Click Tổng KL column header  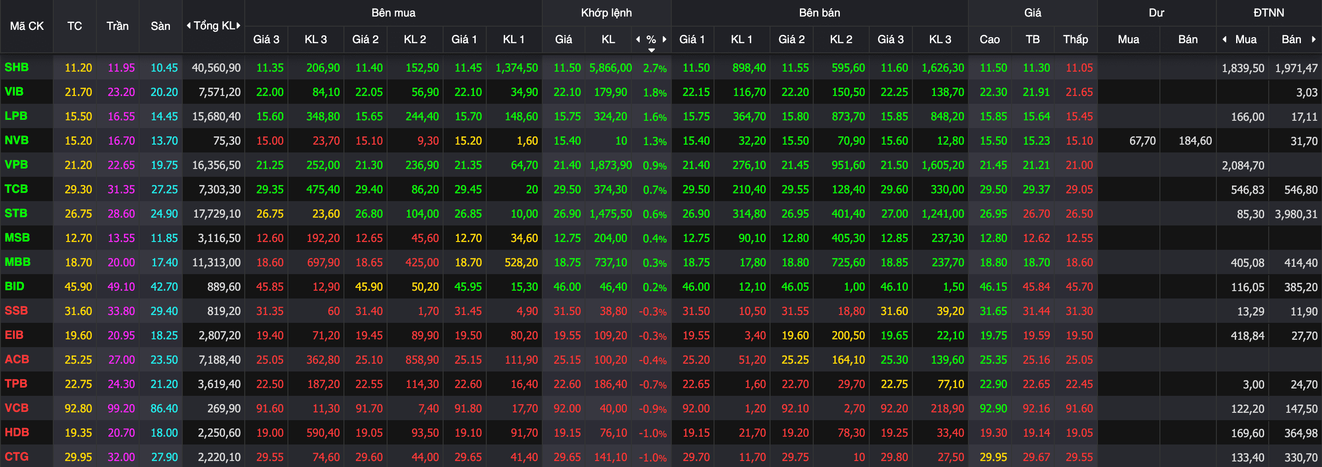coord(214,25)
